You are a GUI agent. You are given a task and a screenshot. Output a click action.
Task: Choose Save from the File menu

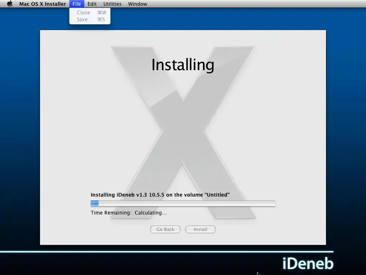coord(90,19)
